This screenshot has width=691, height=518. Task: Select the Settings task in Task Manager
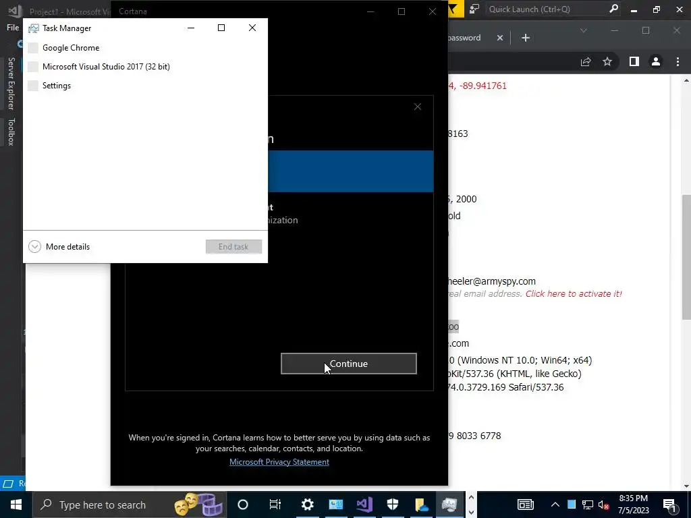[x=145, y=86]
